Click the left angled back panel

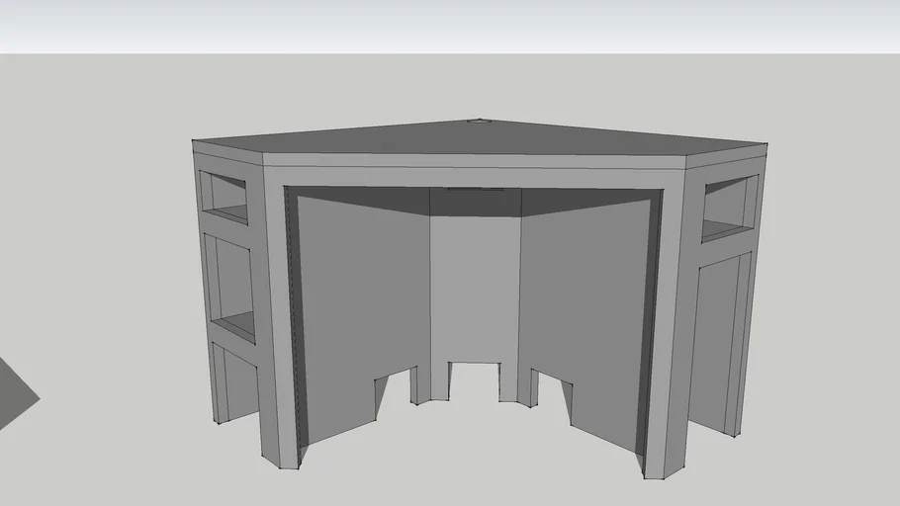pos(361,296)
